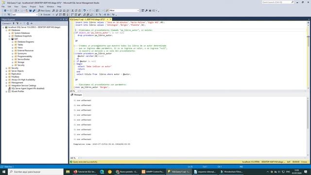This screenshot has width=311, height=175.
Task: Click the Windows taskbar search box
Action: pyautogui.click(x=35, y=172)
